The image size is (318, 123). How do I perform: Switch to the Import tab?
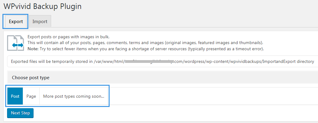40,22
